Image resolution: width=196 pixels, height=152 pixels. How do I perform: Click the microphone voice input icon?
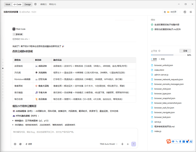click(x=122, y=144)
